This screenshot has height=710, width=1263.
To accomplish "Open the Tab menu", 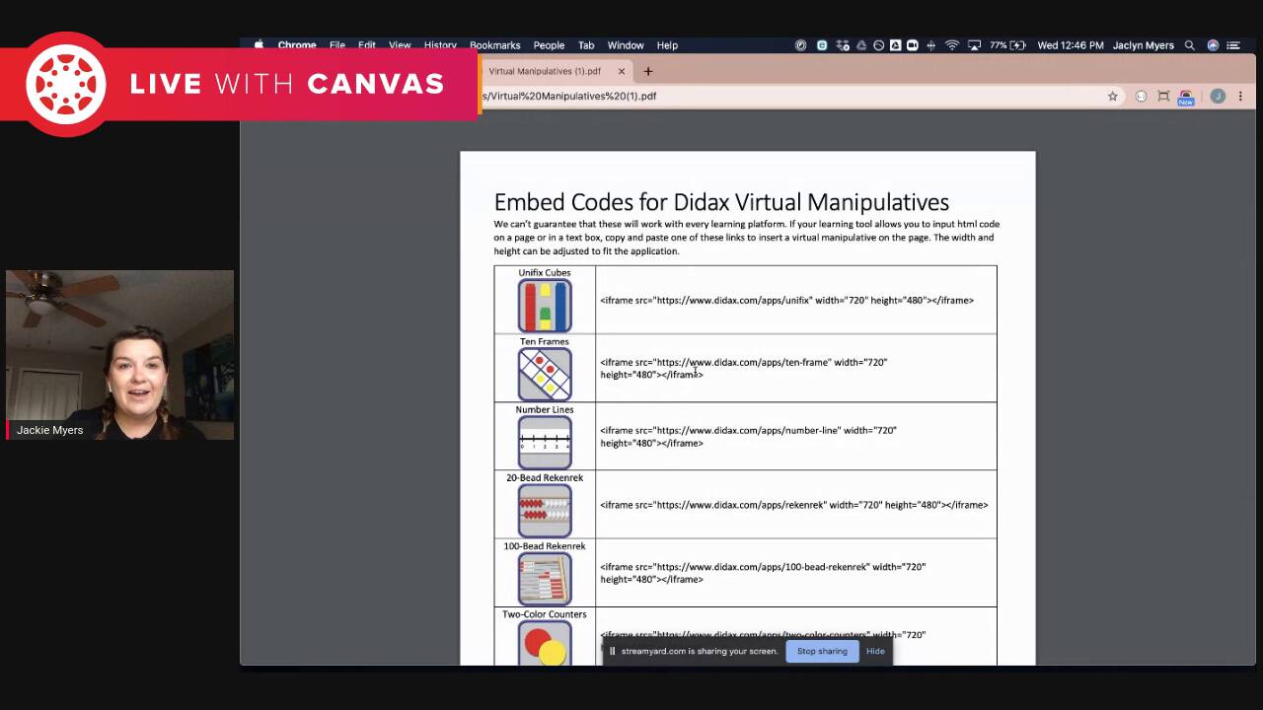I will click(586, 45).
